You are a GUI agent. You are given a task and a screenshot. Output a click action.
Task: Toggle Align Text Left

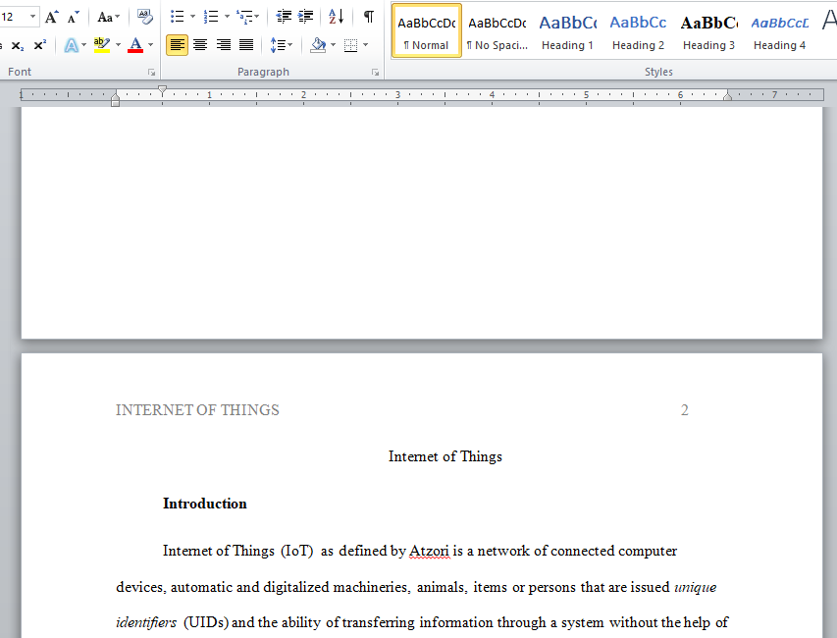[178, 45]
